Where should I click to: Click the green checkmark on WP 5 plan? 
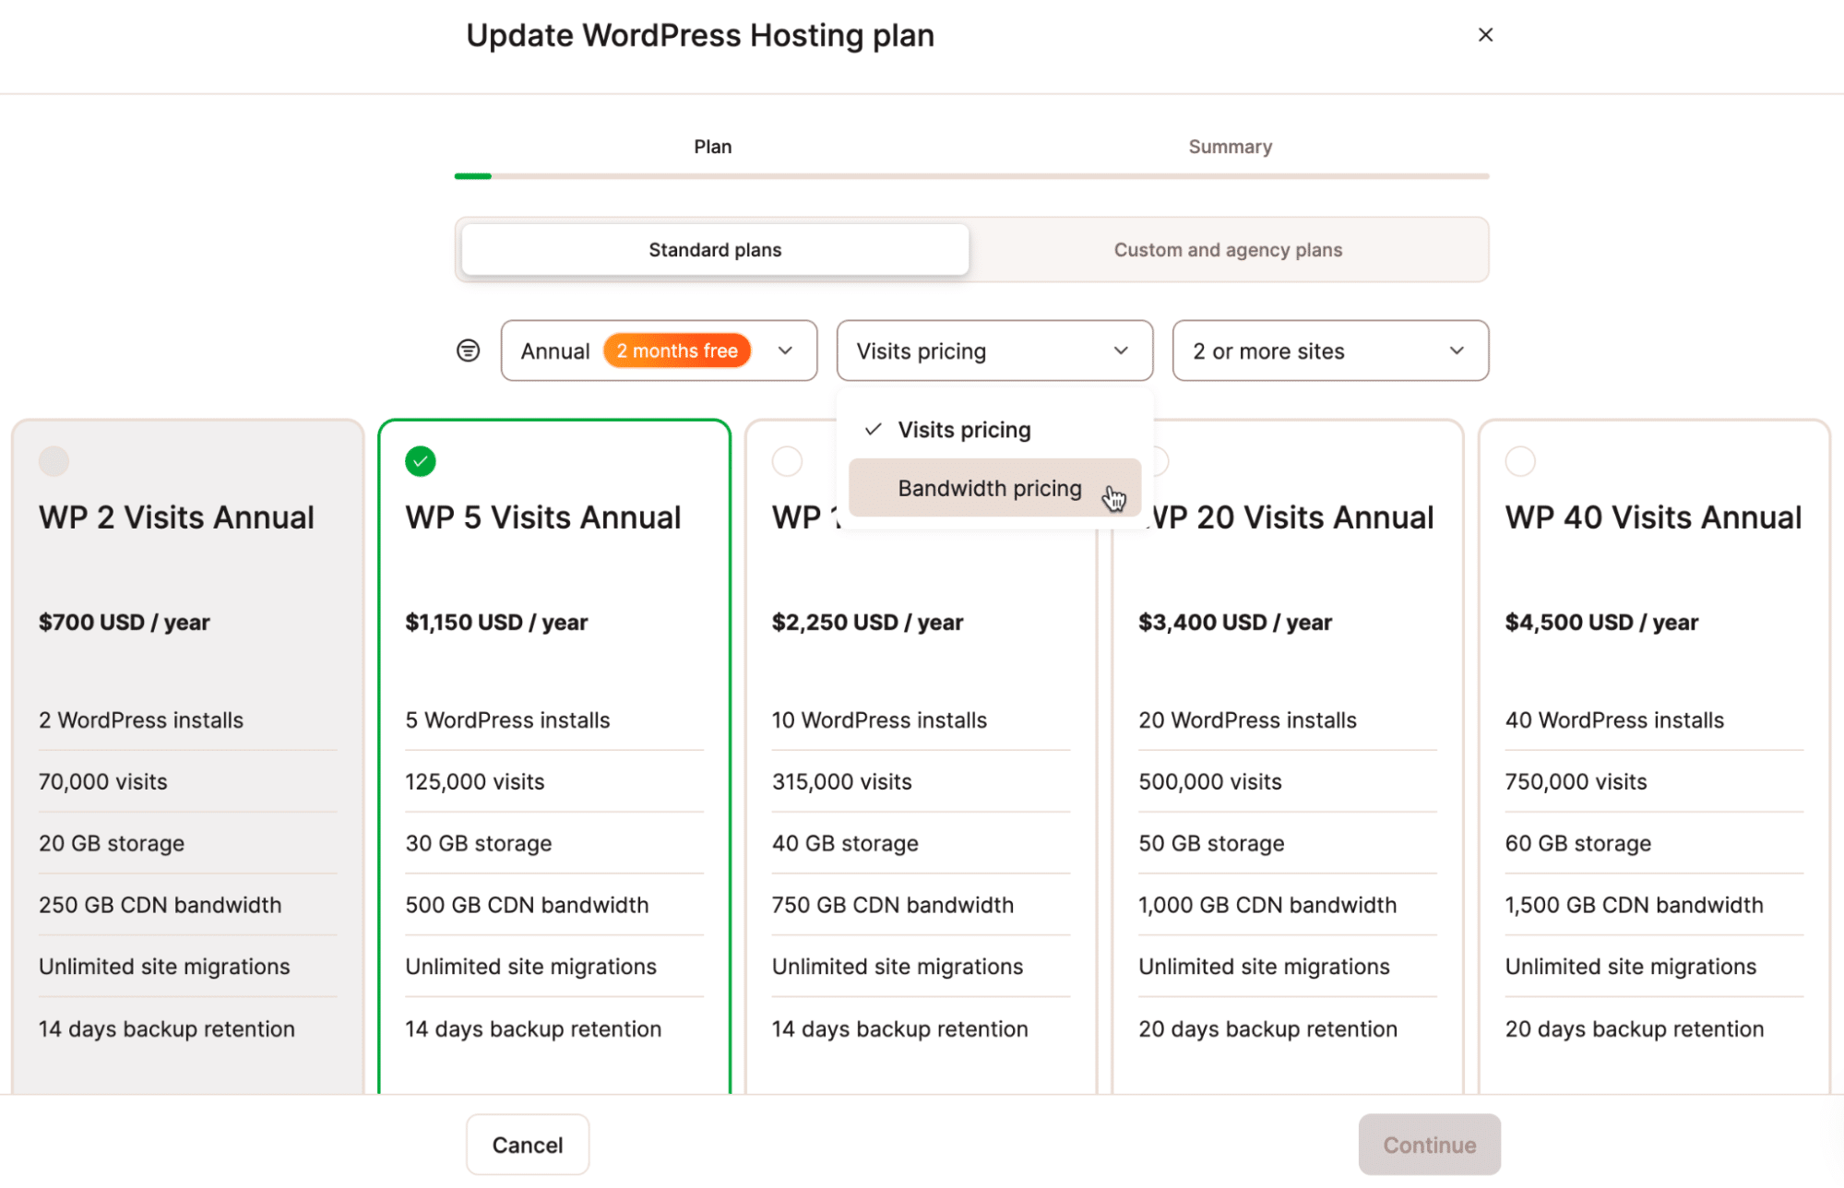pos(421,461)
